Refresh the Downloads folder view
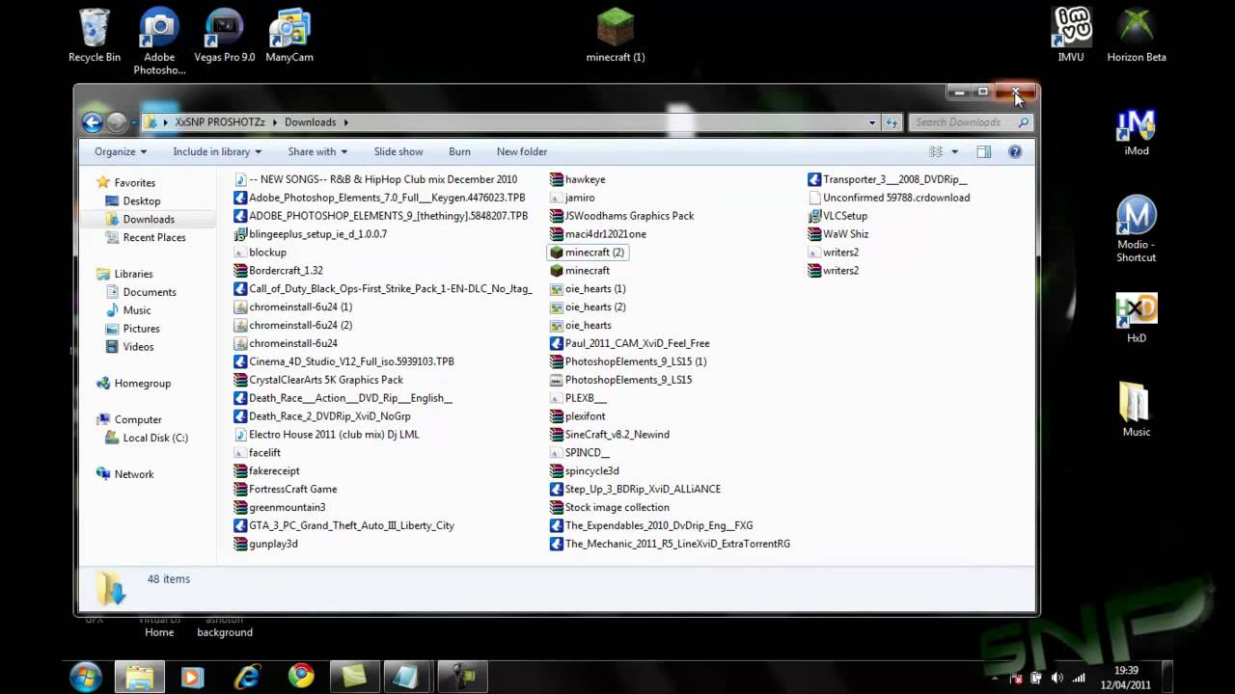The width and height of the screenshot is (1235, 694). tap(892, 122)
